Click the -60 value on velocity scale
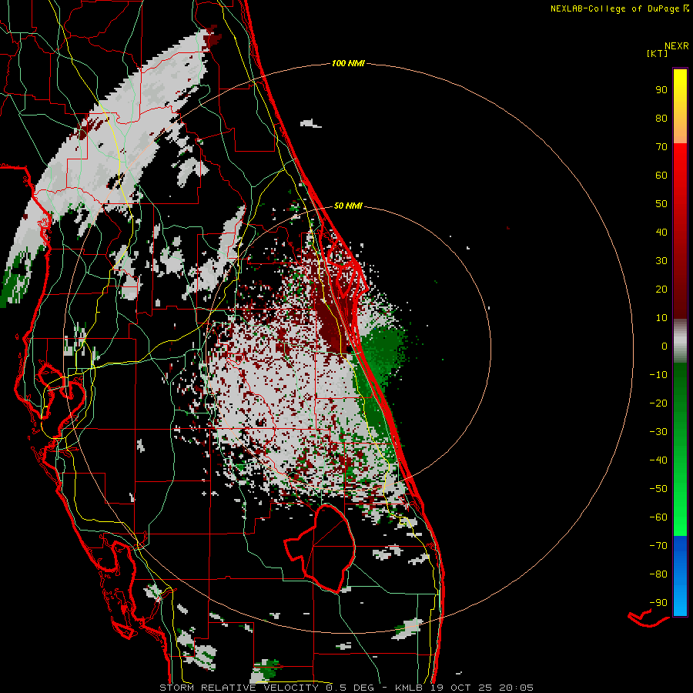Screen dimensions: 693x693 coord(658,517)
